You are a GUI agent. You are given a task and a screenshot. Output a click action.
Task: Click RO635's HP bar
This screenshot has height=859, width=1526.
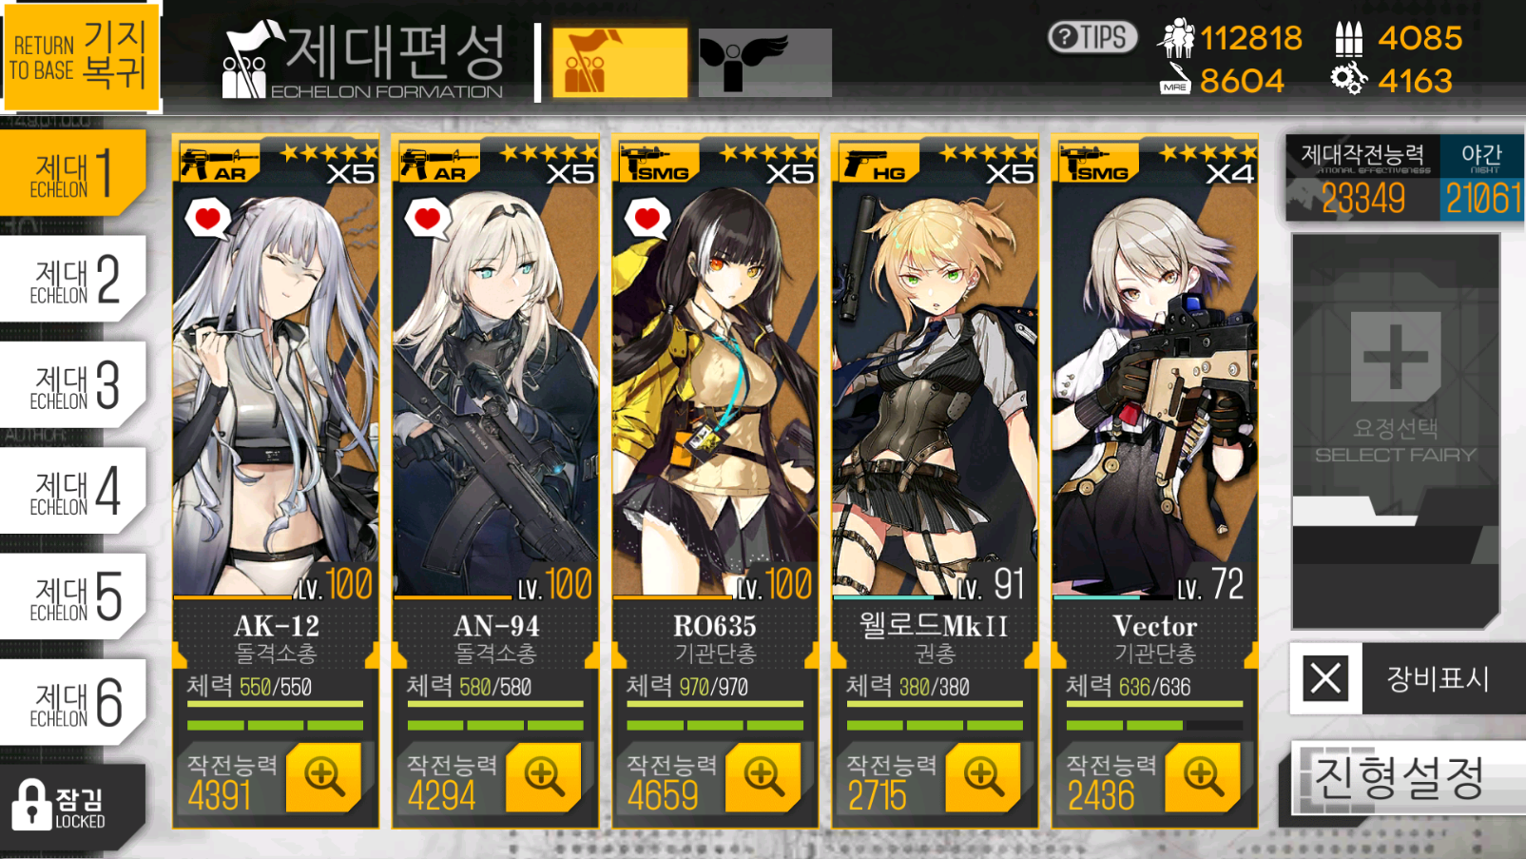pos(715,705)
